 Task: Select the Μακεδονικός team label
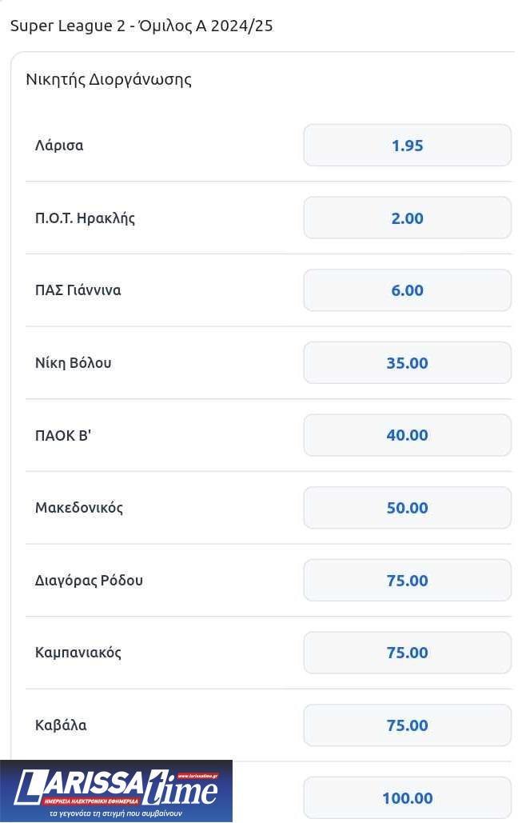click(79, 508)
